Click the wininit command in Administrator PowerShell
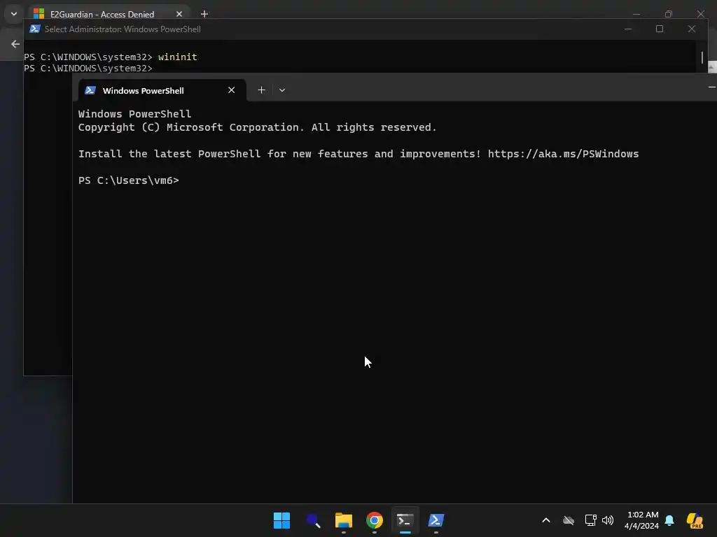717x537 pixels. pyautogui.click(x=177, y=57)
